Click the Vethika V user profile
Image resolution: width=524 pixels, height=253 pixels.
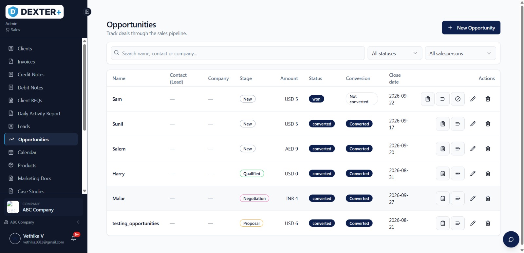point(37,239)
